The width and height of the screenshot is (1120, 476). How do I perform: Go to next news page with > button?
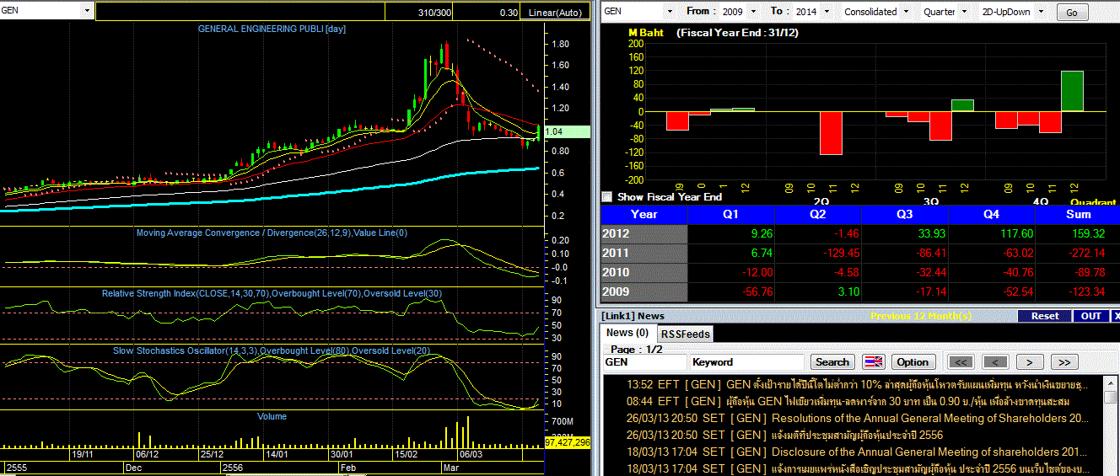1030,361
